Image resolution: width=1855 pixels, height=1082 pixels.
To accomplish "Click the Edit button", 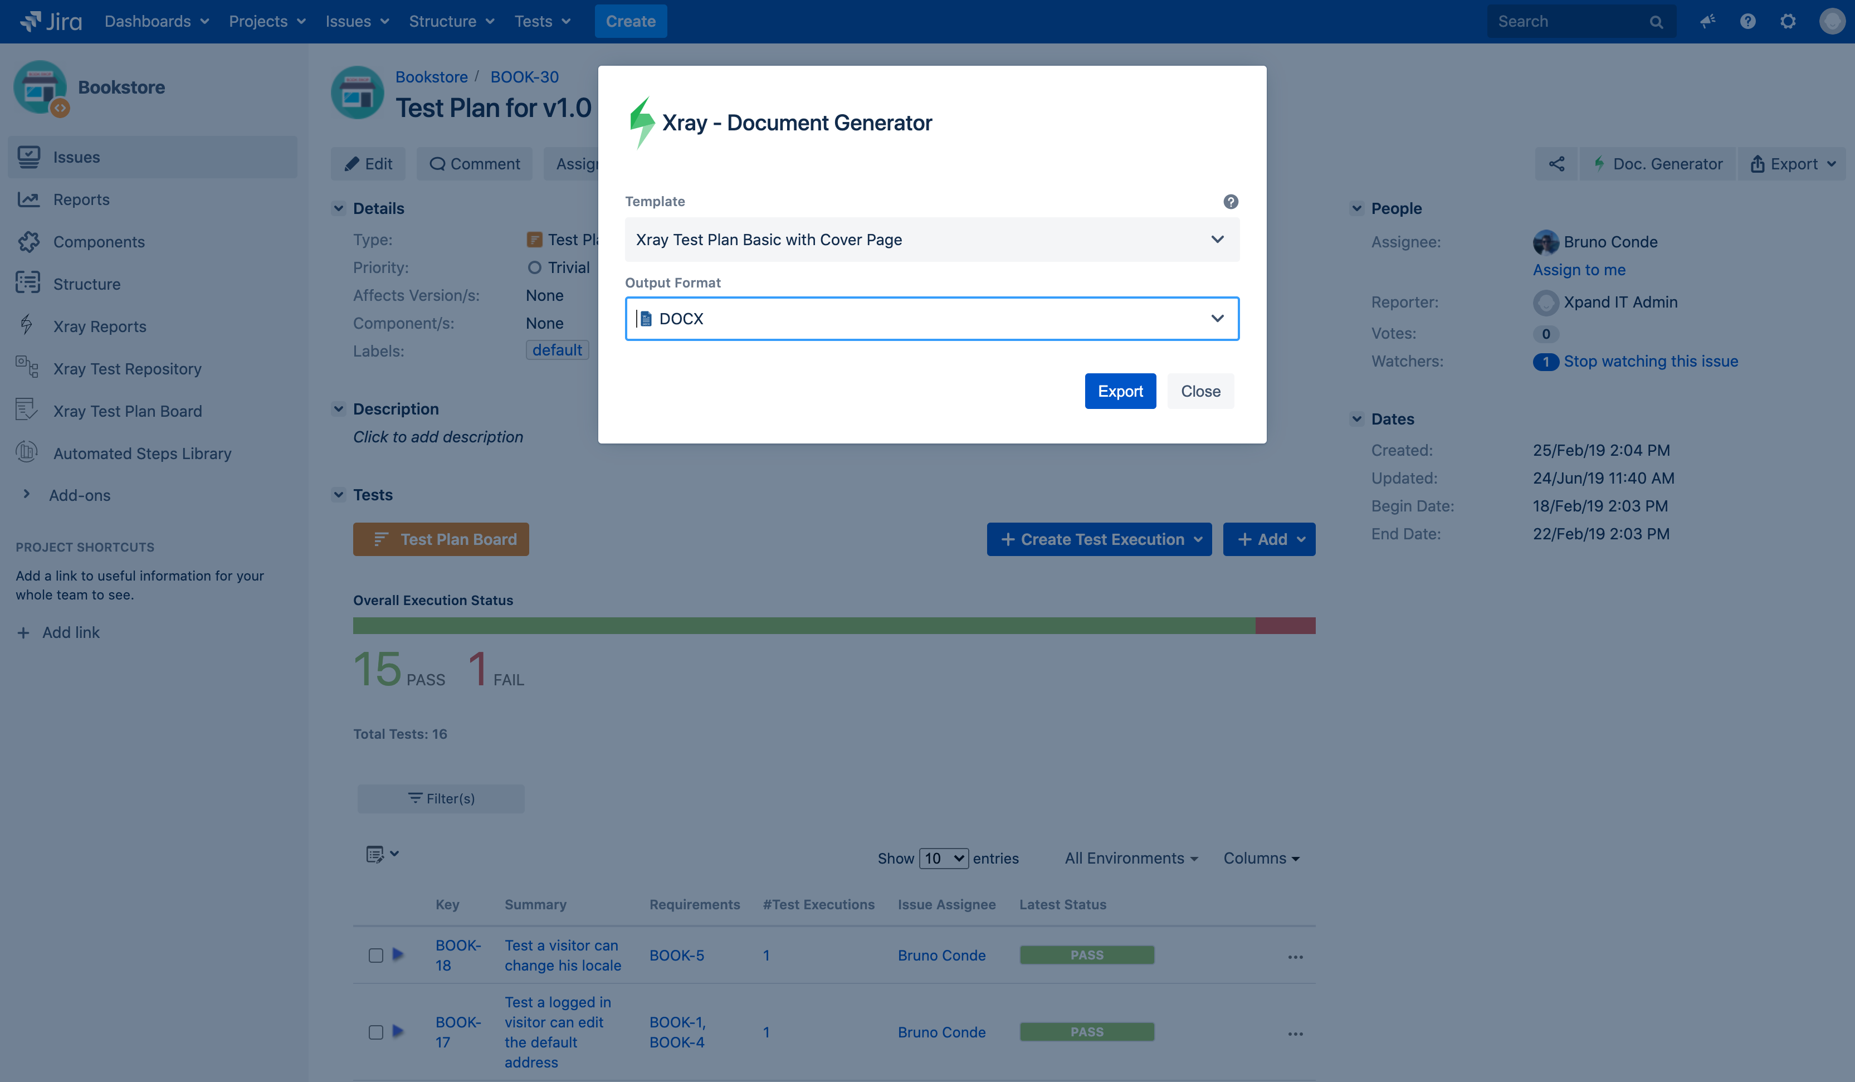I will point(368,164).
